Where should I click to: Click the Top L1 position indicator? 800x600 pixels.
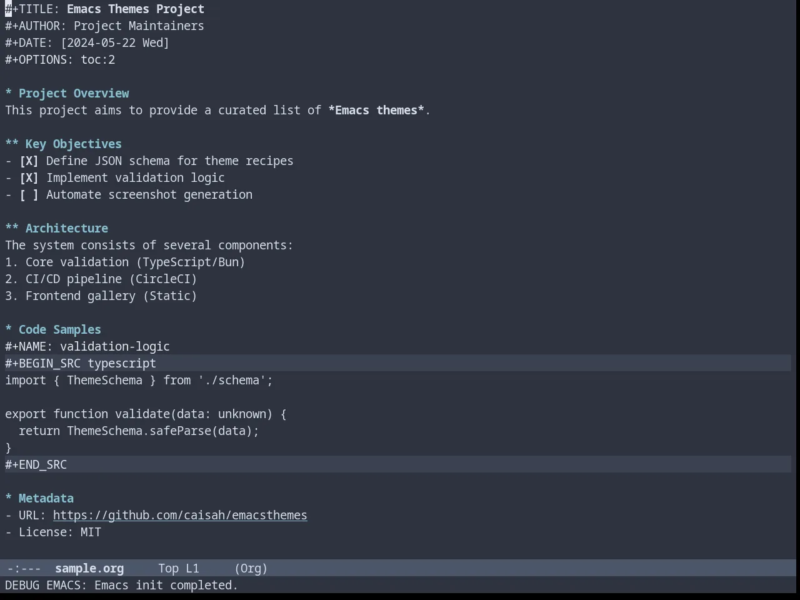pos(179,569)
